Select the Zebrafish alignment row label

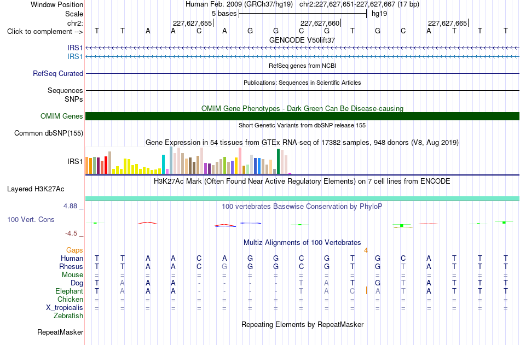click(68, 316)
